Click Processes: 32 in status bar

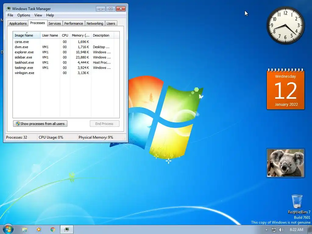16,137
